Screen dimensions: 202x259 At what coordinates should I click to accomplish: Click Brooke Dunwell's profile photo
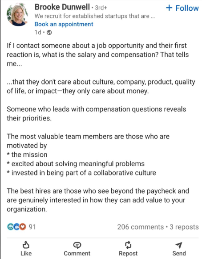coord(17,15)
